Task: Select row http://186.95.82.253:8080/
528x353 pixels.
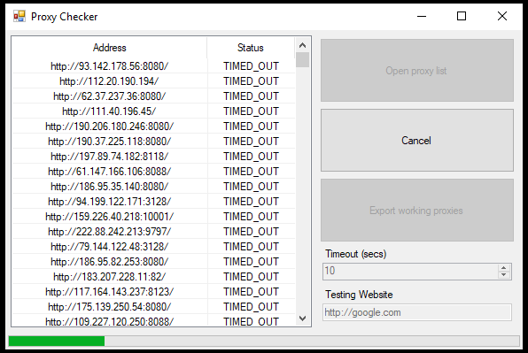Action: [x=153, y=262]
